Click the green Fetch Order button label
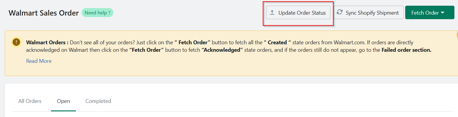The image size is (458, 117). point(425,13)
